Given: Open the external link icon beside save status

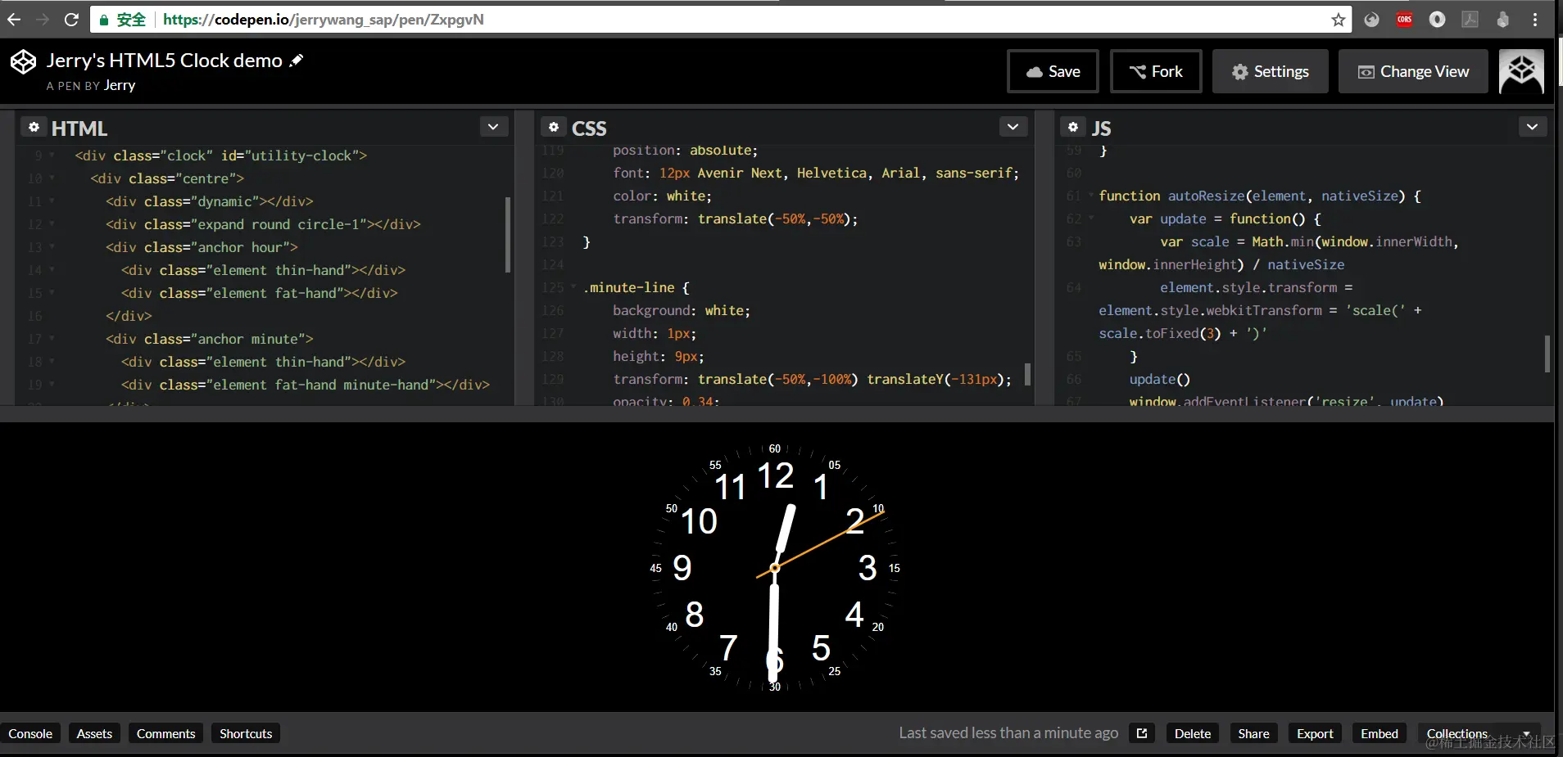Looking at the screenshot, I should point(1142,733).
